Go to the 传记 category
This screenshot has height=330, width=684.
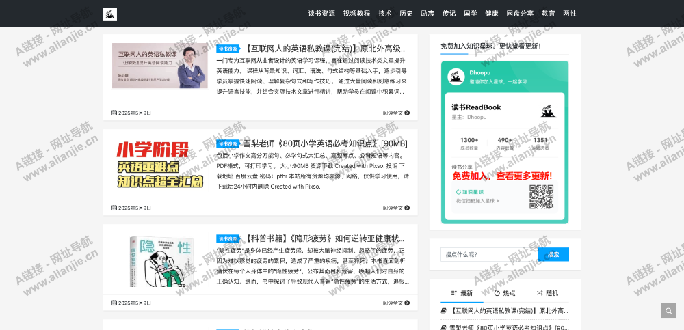(449, 14)
